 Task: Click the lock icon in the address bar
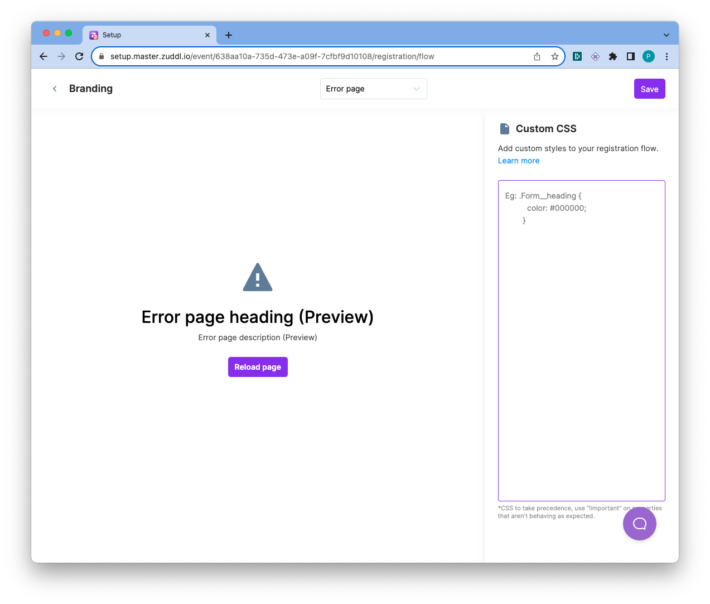(101, 56)
